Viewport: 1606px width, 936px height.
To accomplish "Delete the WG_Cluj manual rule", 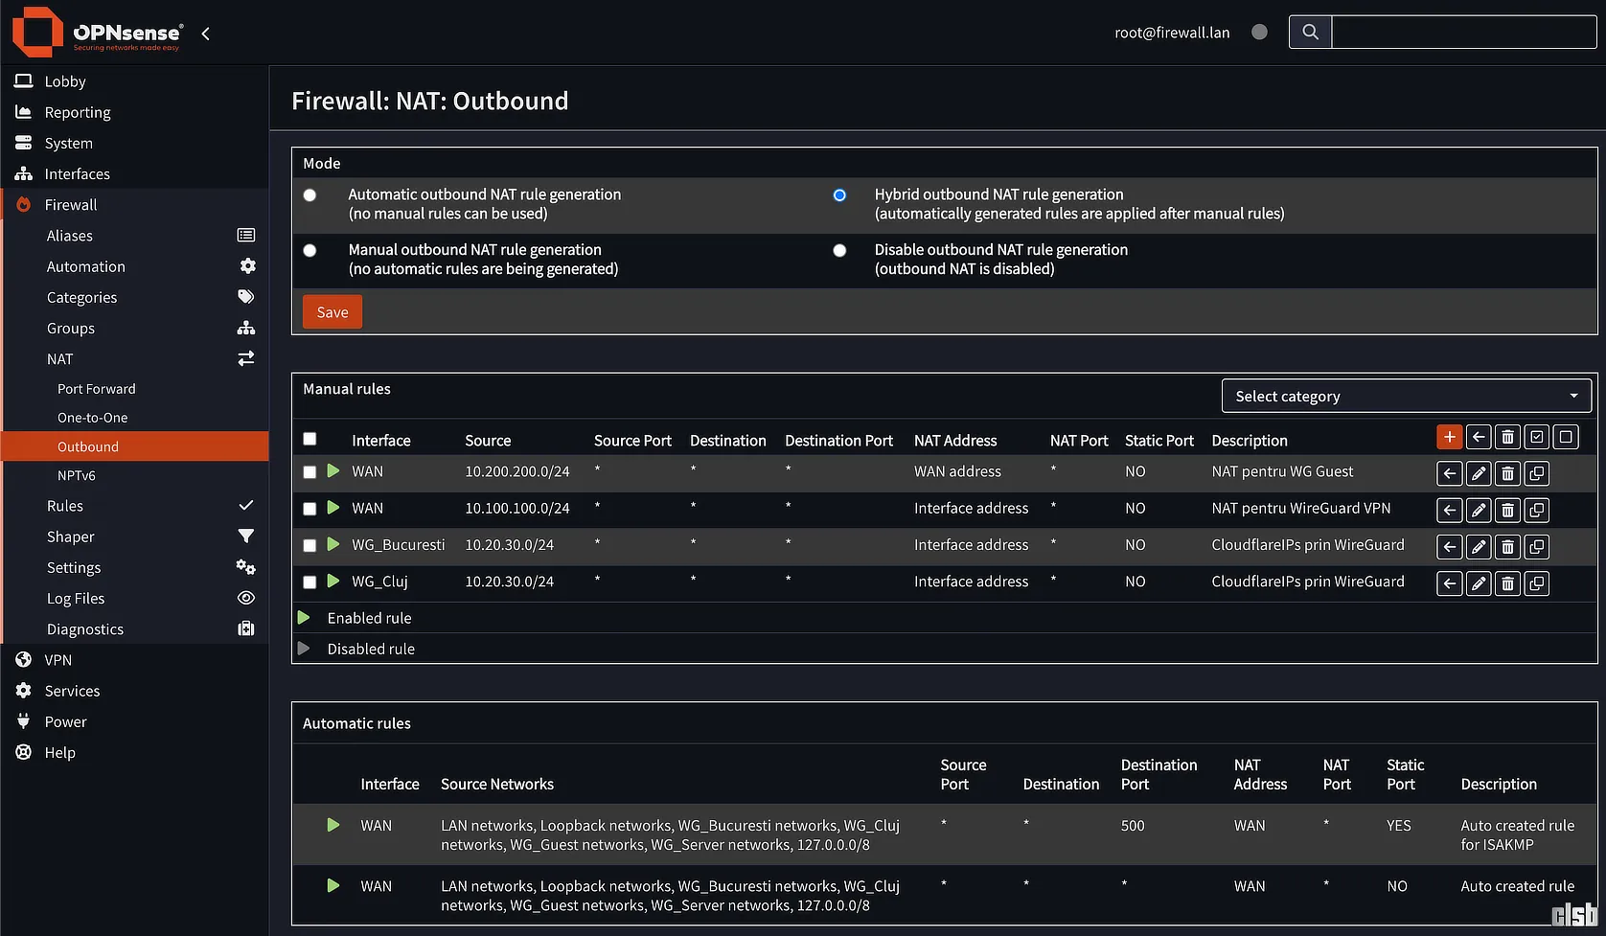I will click(x=1507, y=583).
